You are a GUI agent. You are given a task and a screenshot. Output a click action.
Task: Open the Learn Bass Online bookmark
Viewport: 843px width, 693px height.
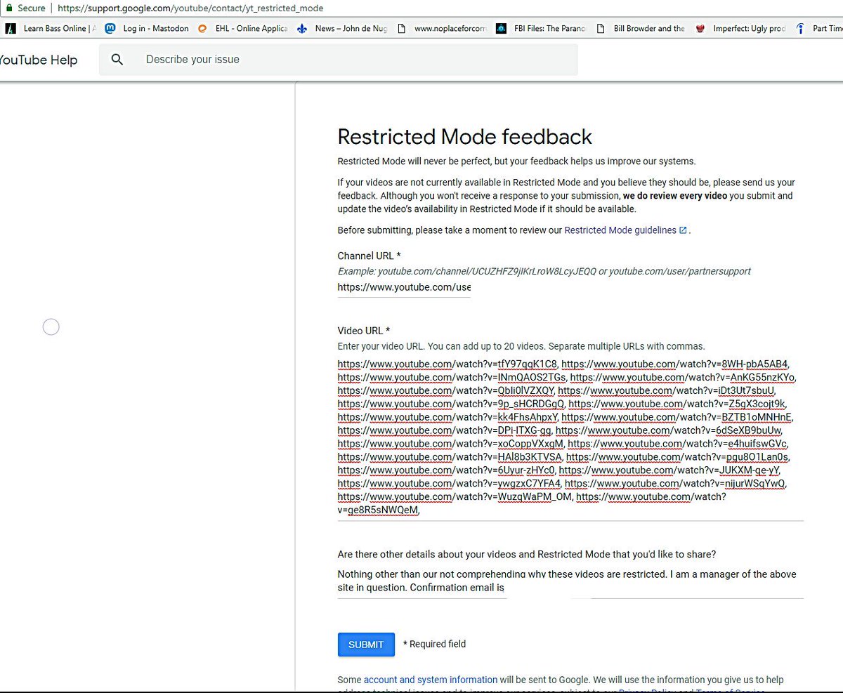(x=51, y=29)
